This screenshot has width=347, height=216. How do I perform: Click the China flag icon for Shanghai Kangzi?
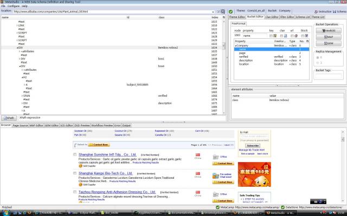point(198,174)
